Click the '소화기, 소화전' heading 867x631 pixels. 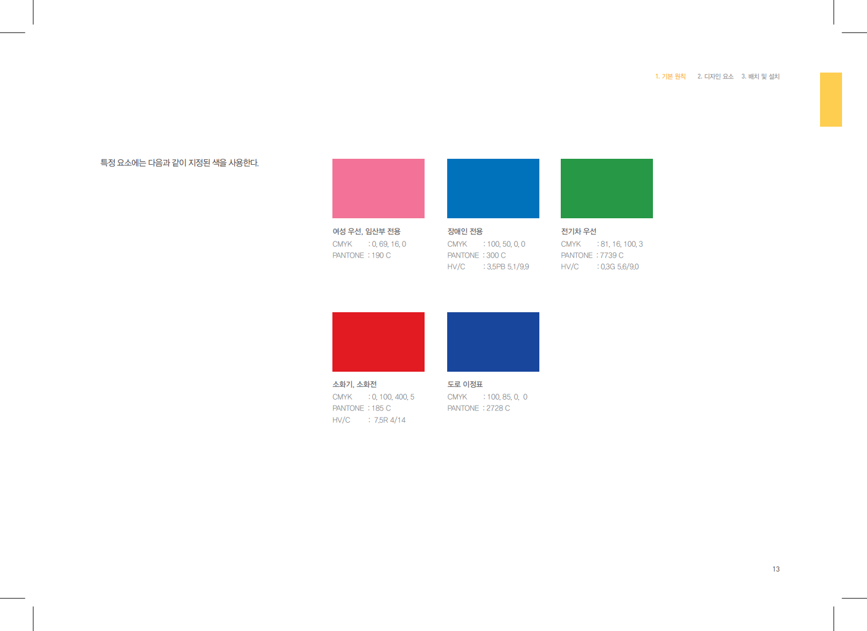click(354, 384)
